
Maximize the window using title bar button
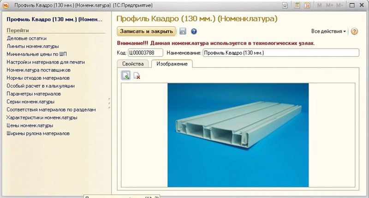pos(352,5)
